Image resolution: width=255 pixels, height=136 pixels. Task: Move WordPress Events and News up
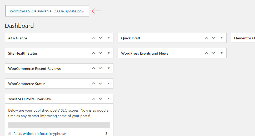point(207,53)
